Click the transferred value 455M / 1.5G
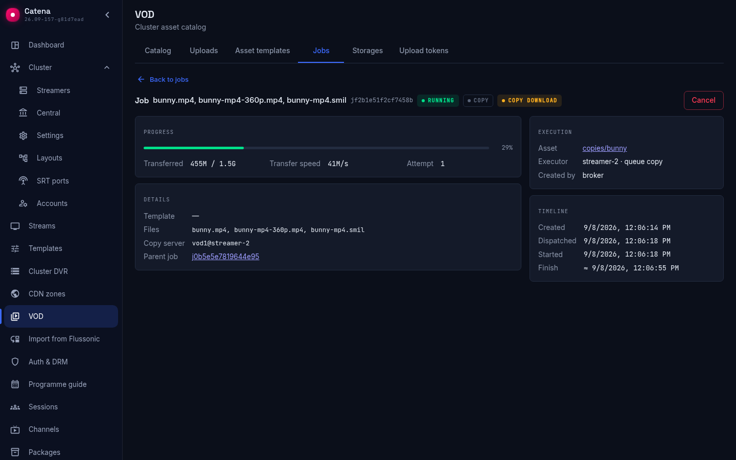The image size is (736, 460). coord(213,164)
